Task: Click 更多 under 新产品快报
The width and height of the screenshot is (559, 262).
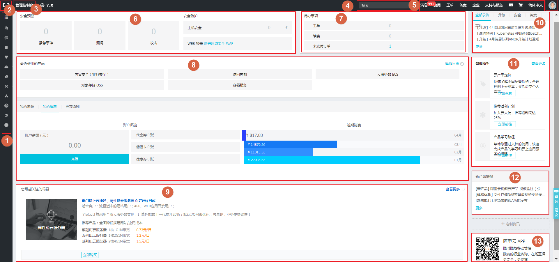Action: pos(479,208)
